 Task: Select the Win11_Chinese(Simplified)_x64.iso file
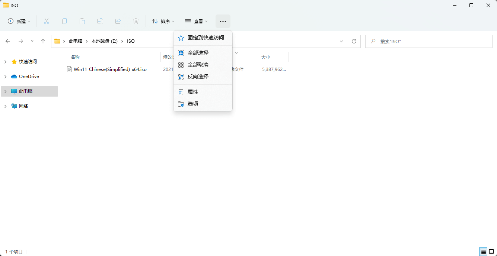[110, 69]
